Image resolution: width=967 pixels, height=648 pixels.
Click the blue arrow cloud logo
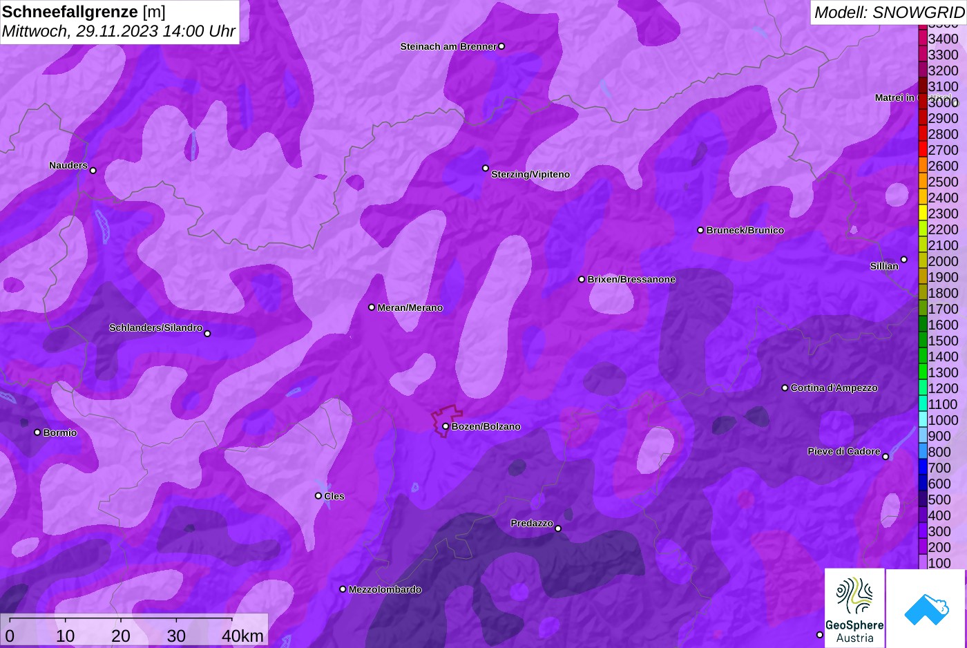click(926, 609)
